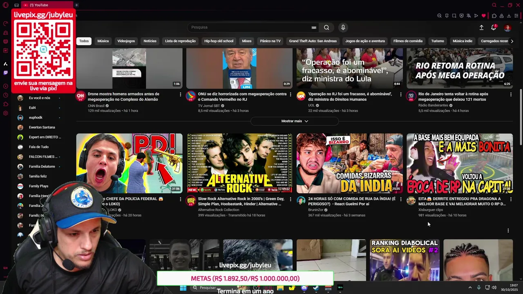Open options for ministra de Direitos Humanos video
The width and height of the screenshot is (523, 294).
point(400,94)
